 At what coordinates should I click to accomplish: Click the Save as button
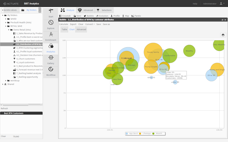(106, 24)
